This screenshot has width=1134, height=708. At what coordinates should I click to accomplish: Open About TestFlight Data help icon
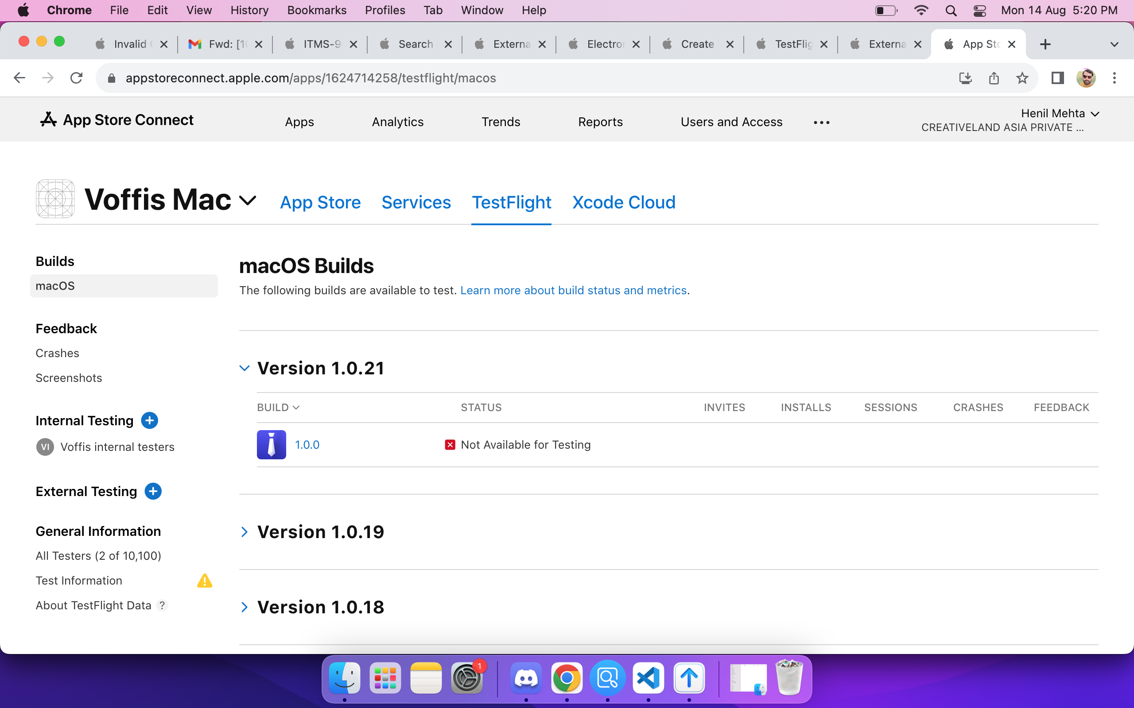point(162,605)
